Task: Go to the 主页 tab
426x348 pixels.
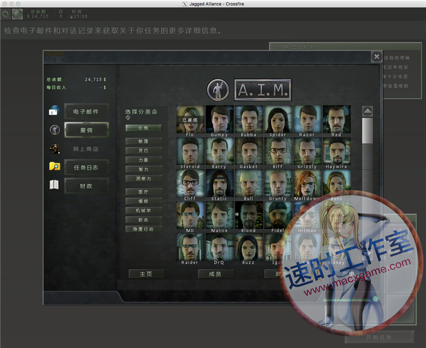Action: (146, 274)
